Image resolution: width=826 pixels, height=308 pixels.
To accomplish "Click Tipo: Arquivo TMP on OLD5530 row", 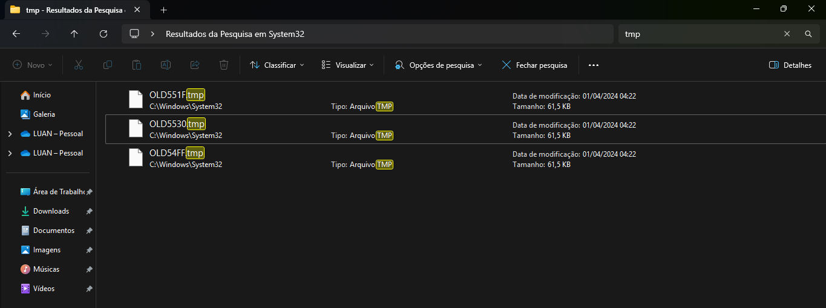I will click(x=362, y=136).
